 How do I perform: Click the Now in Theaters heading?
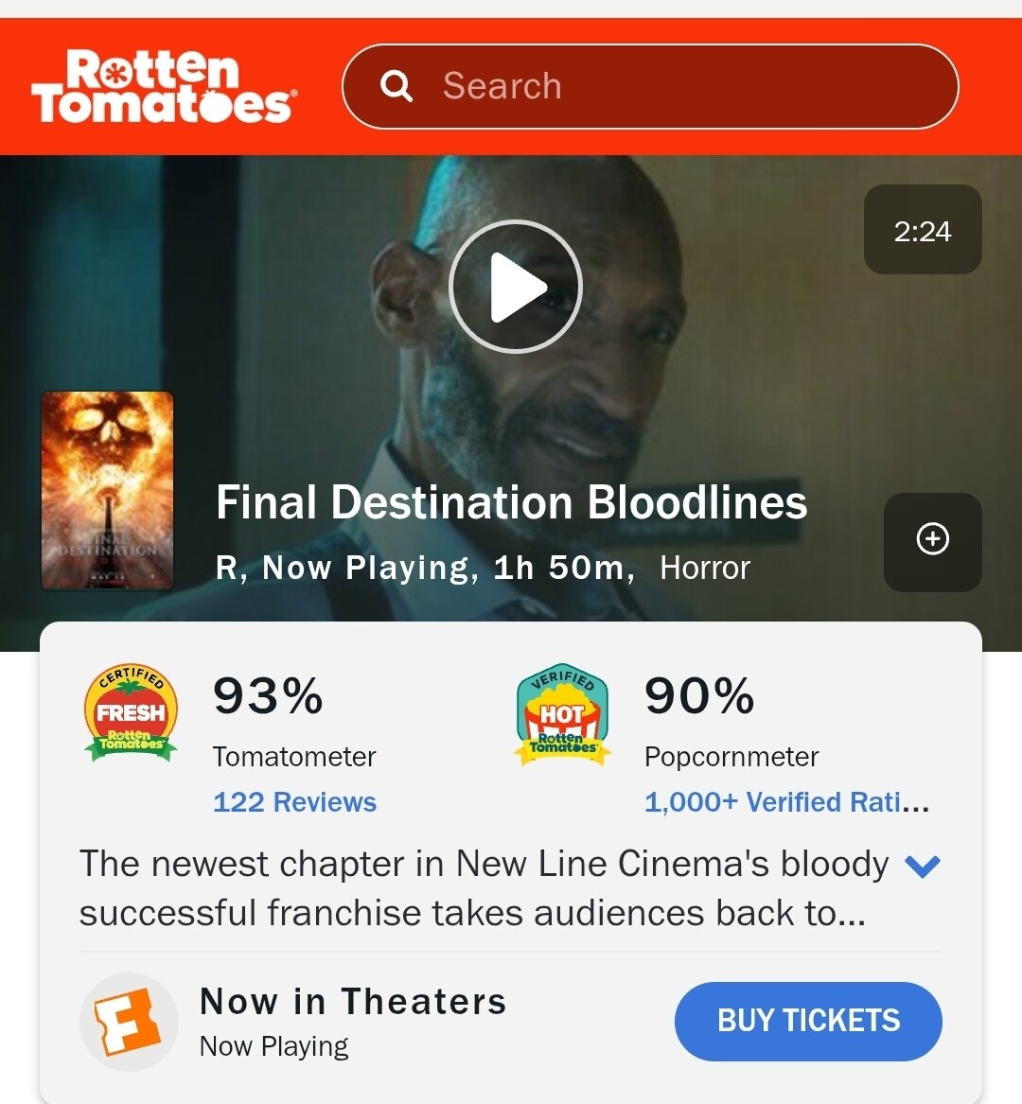coord(353,1001)
